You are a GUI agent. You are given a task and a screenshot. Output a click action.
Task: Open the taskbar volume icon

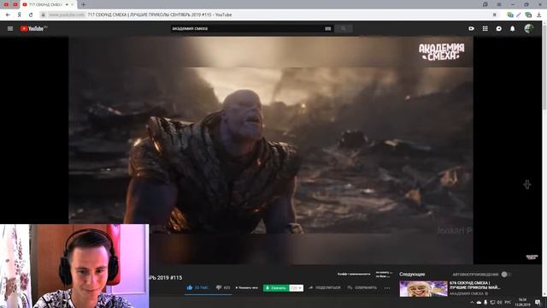coord(499,302)
